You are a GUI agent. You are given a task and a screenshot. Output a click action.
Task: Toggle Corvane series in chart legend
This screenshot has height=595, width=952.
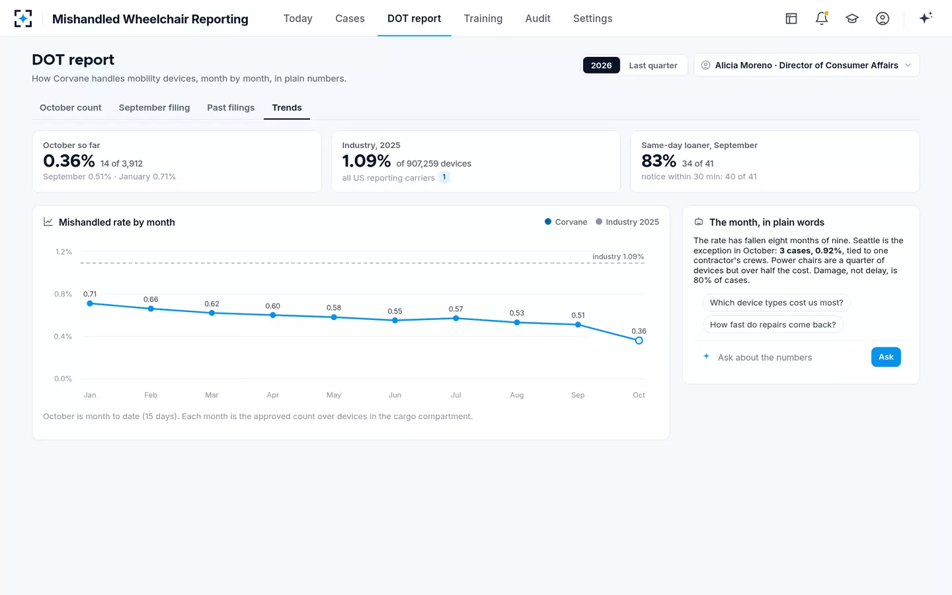[x=566, y=222]
